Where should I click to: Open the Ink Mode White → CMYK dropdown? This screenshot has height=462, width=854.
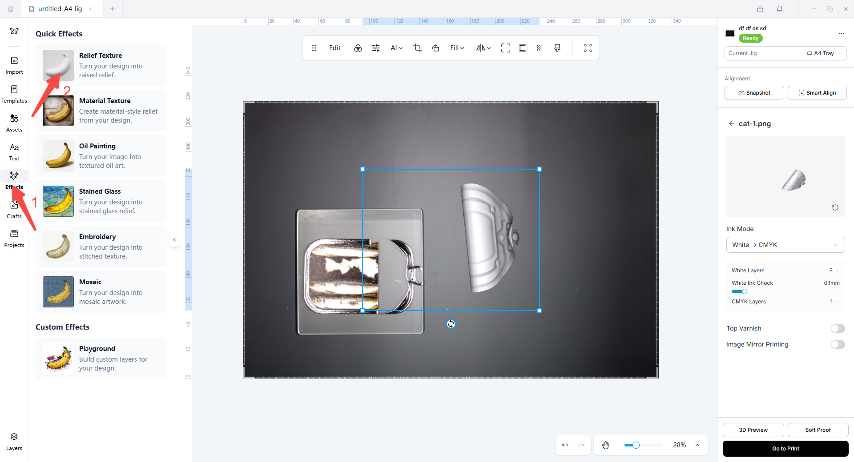[x=786, y=245]
